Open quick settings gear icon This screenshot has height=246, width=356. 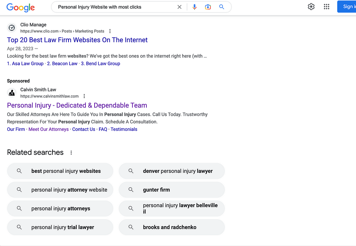(311, 7)
